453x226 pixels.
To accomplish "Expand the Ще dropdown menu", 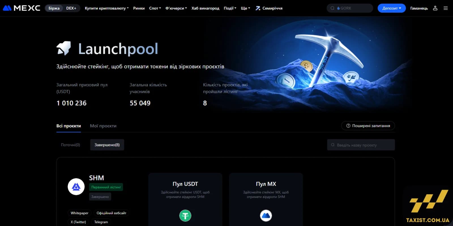I will click(245, 8).
